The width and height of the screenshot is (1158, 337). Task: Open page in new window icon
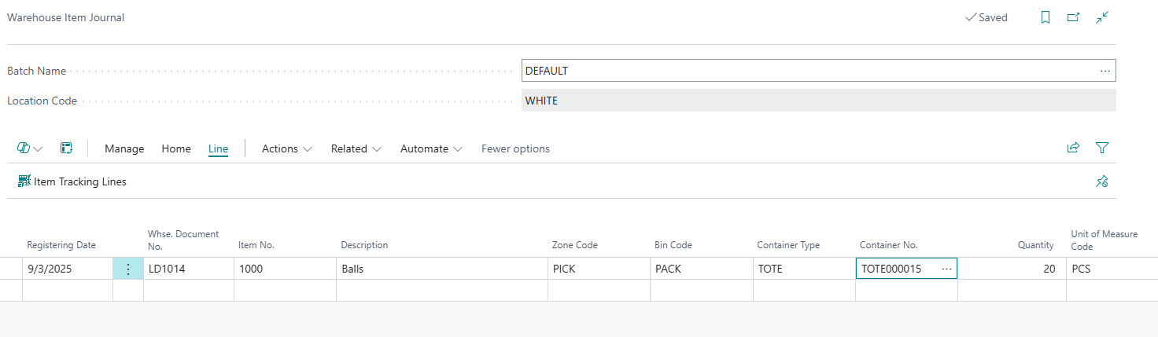(1073, 17)
